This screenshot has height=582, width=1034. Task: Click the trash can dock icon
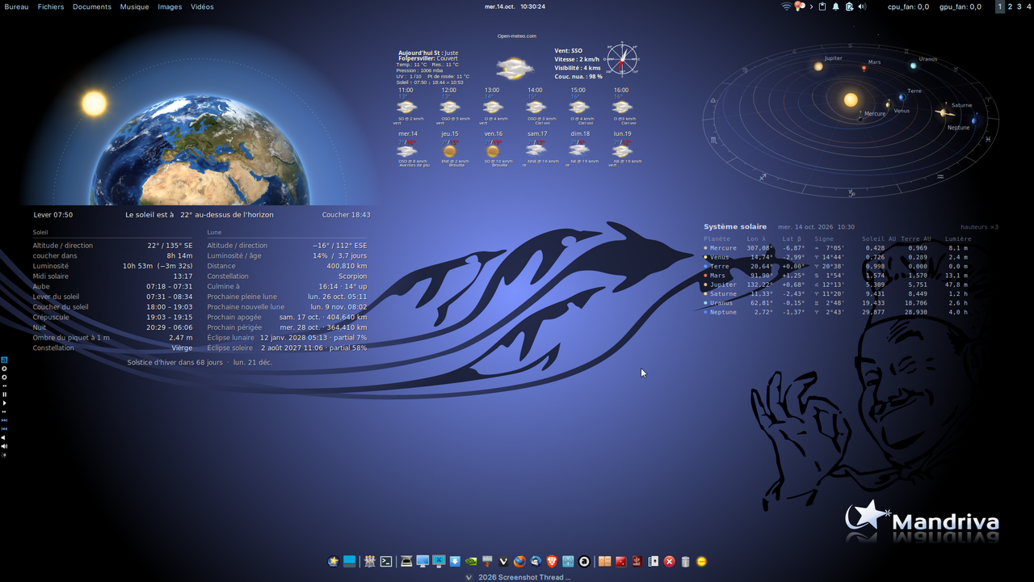tap(685, 561)
